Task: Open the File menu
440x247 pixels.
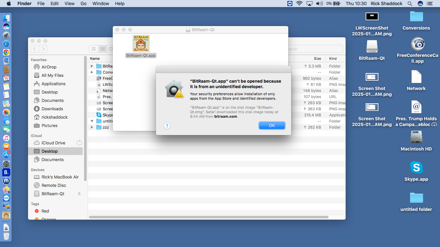Action: coord(41,4)
